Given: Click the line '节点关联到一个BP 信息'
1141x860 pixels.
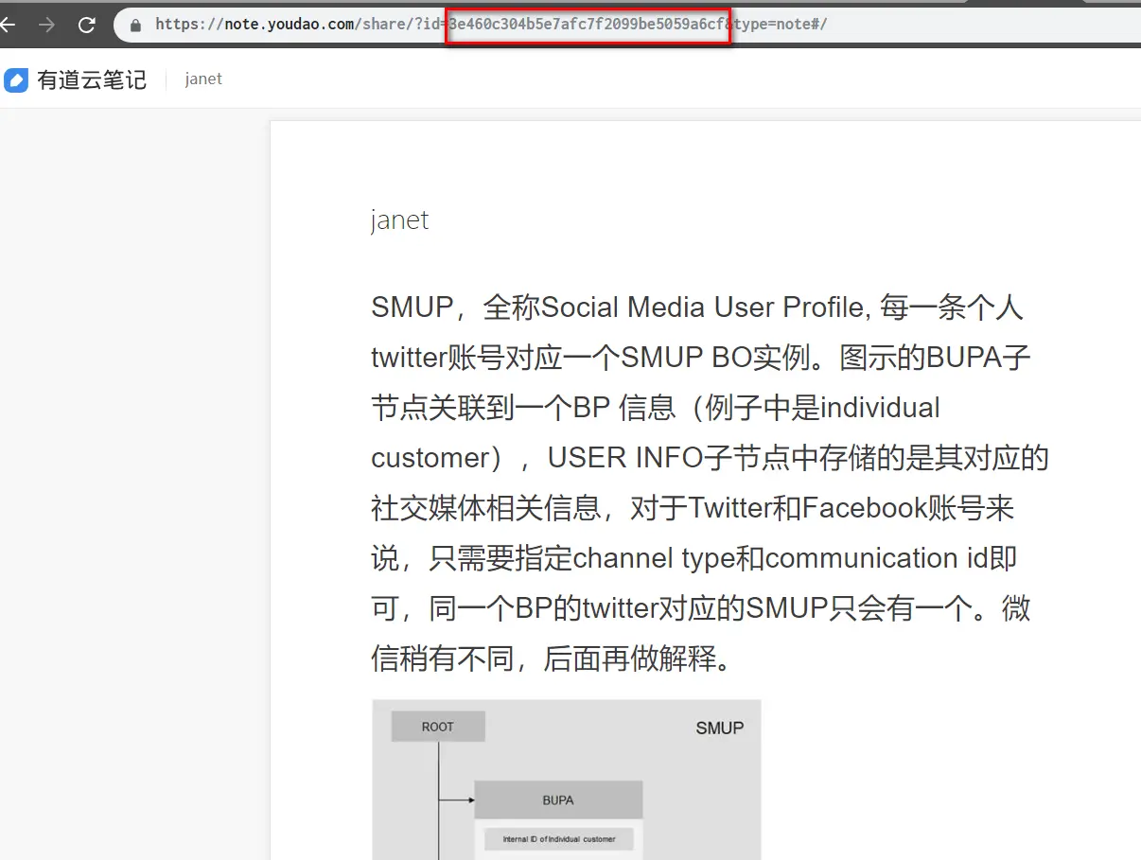Looking at the screenshot, I should (656, 408).
